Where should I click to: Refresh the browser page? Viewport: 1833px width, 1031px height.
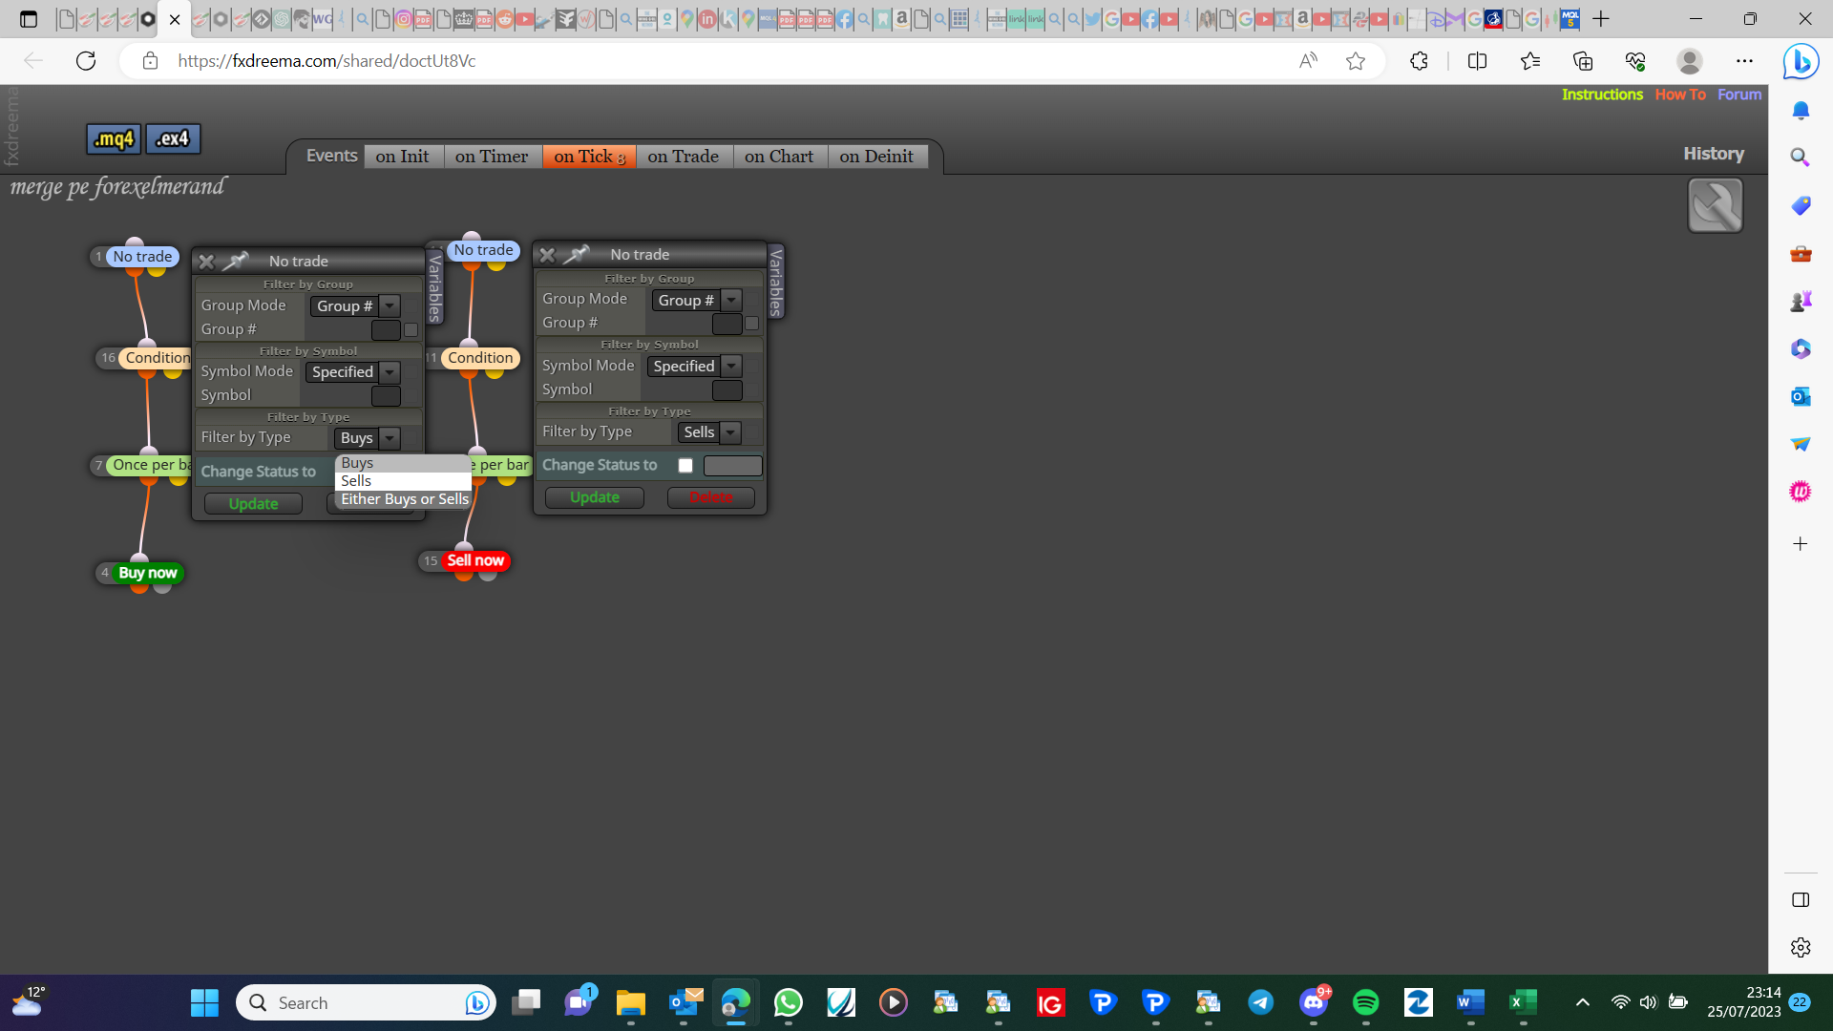point(86,61)
